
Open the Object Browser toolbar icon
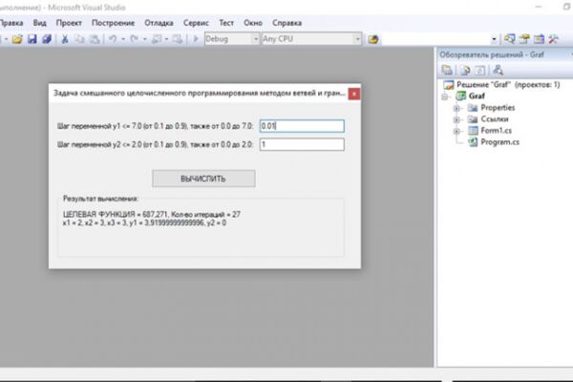point(539,39)
